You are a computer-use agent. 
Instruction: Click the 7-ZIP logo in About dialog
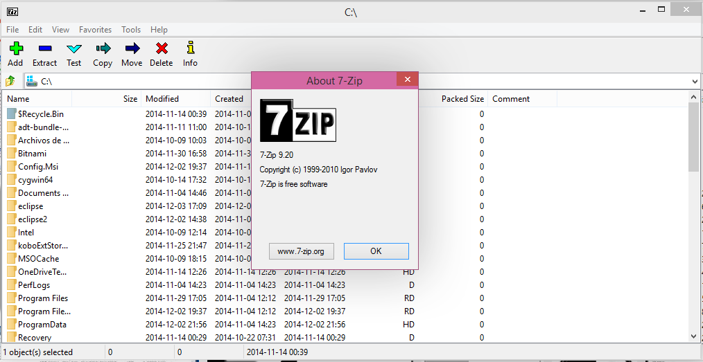click(297, 120)
